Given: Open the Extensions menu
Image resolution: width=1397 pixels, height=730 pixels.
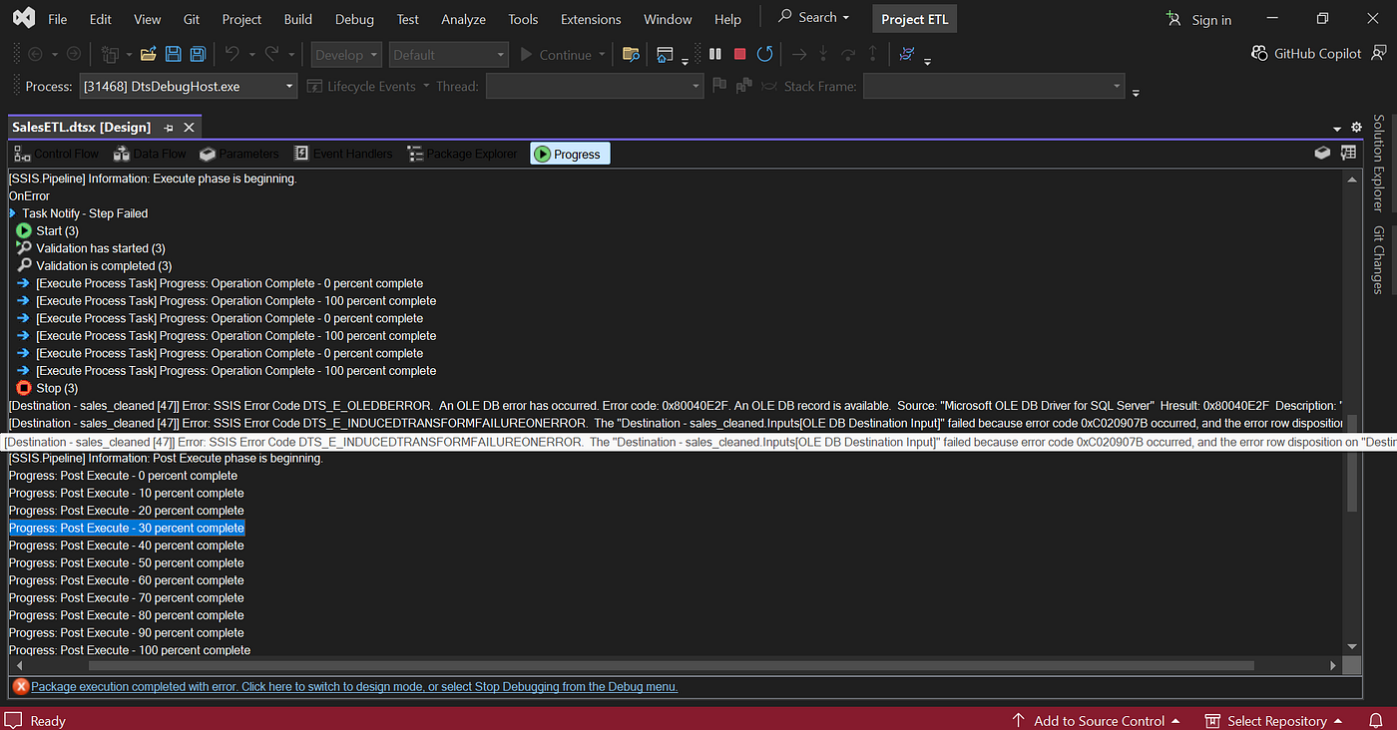Looking at the screenshot, I should tap(591, 19).
